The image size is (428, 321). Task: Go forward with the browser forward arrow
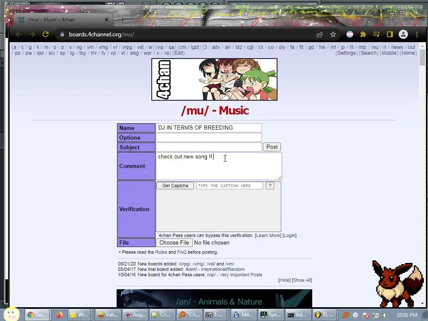[32, 34]
